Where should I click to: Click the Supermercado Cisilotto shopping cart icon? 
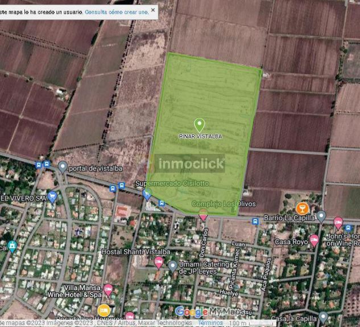(147, 195)
